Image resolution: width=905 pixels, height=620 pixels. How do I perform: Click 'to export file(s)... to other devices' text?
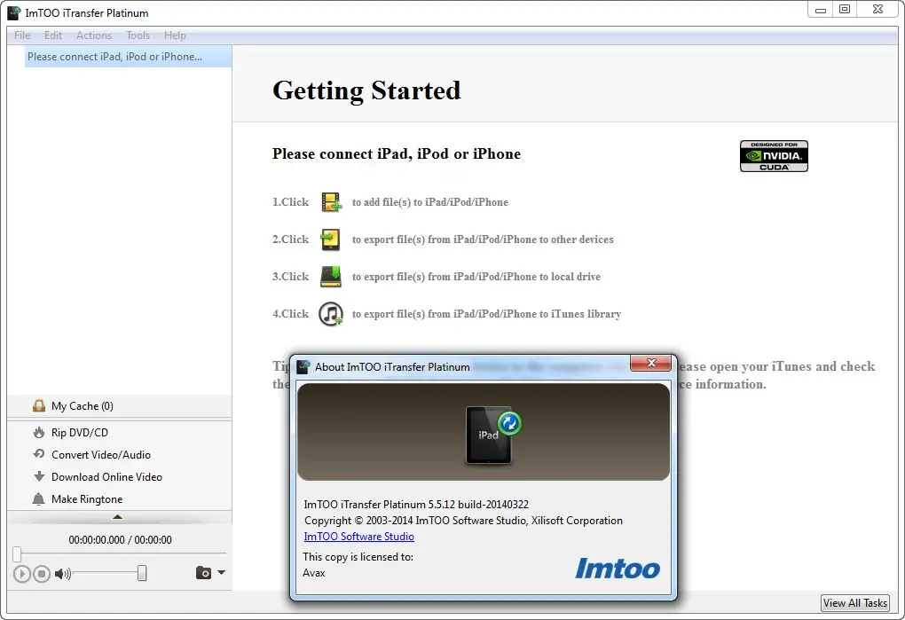point(483,239)
